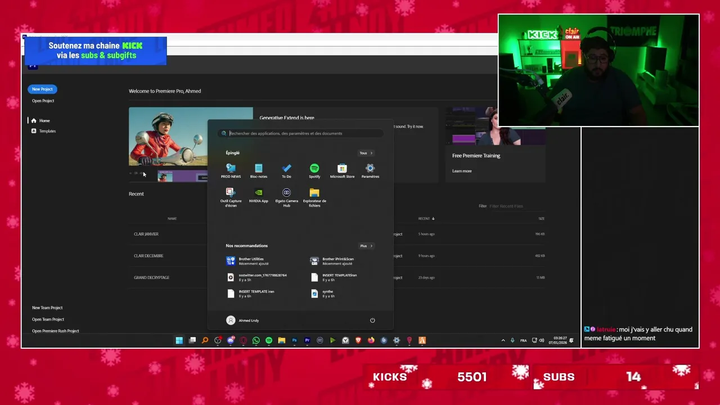Open NVIDIA App from pinned apps
The width and height of the screenshot is (720, 405).
tap(259, 195)
